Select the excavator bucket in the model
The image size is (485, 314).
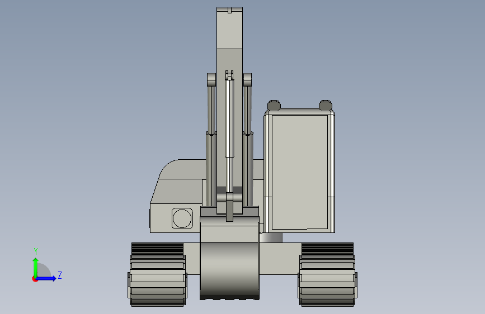click(x=229, y=258)
